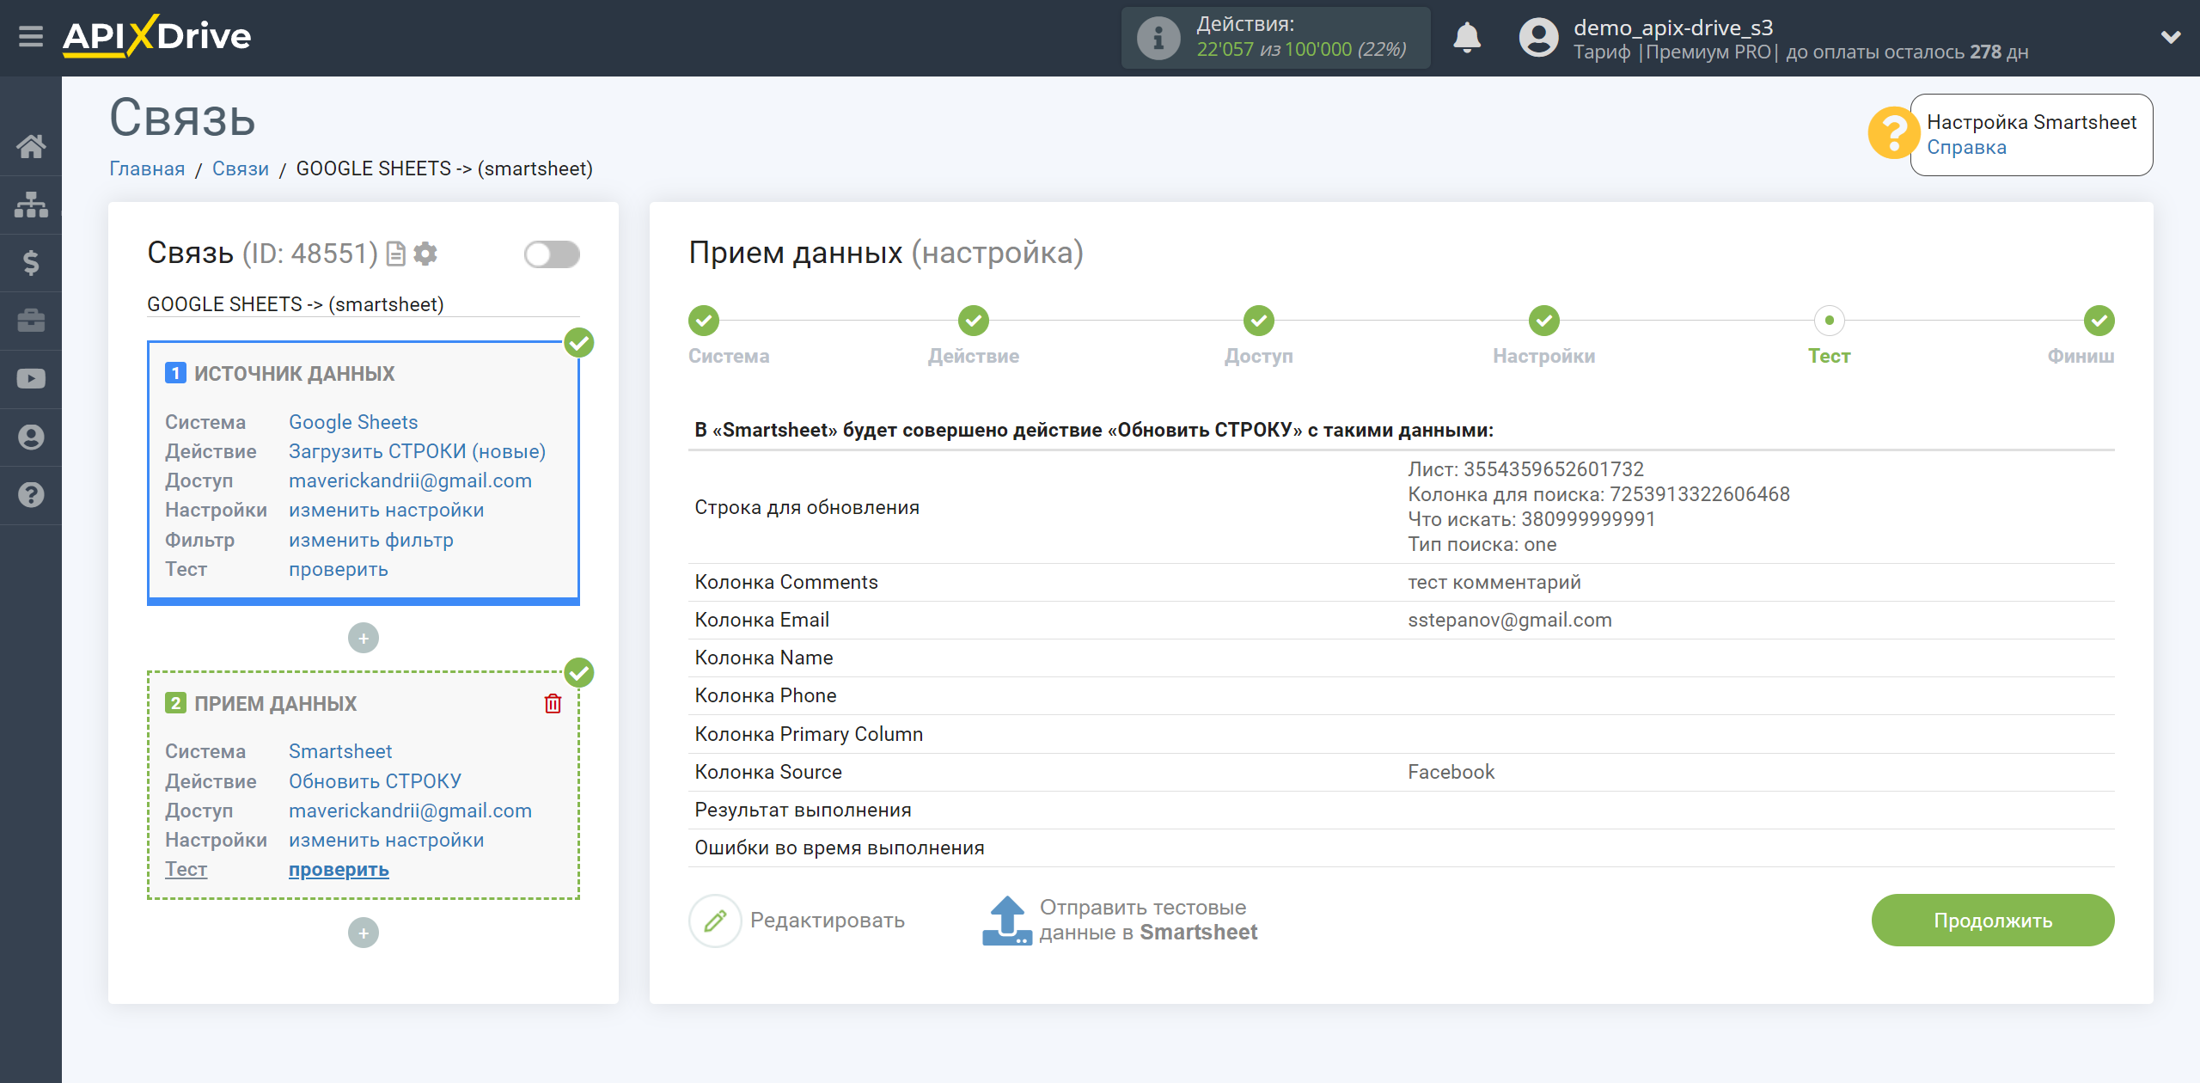Image resolution: width=2200 pixels, height=1083 pixels.
Task: Click the yellow question mark help icon
Action: pos(1892,133)
